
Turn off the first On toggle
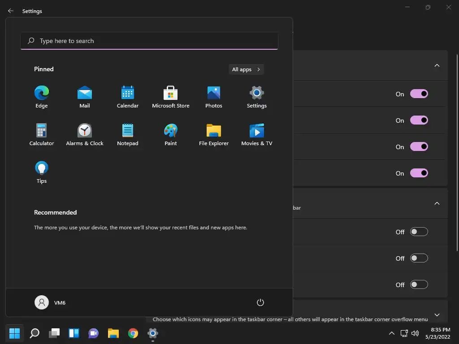click(419, 94)
